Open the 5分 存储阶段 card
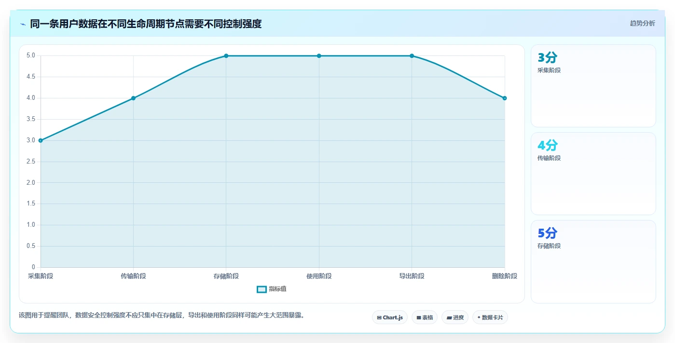 pyautogui.click(x=593, y=261)
